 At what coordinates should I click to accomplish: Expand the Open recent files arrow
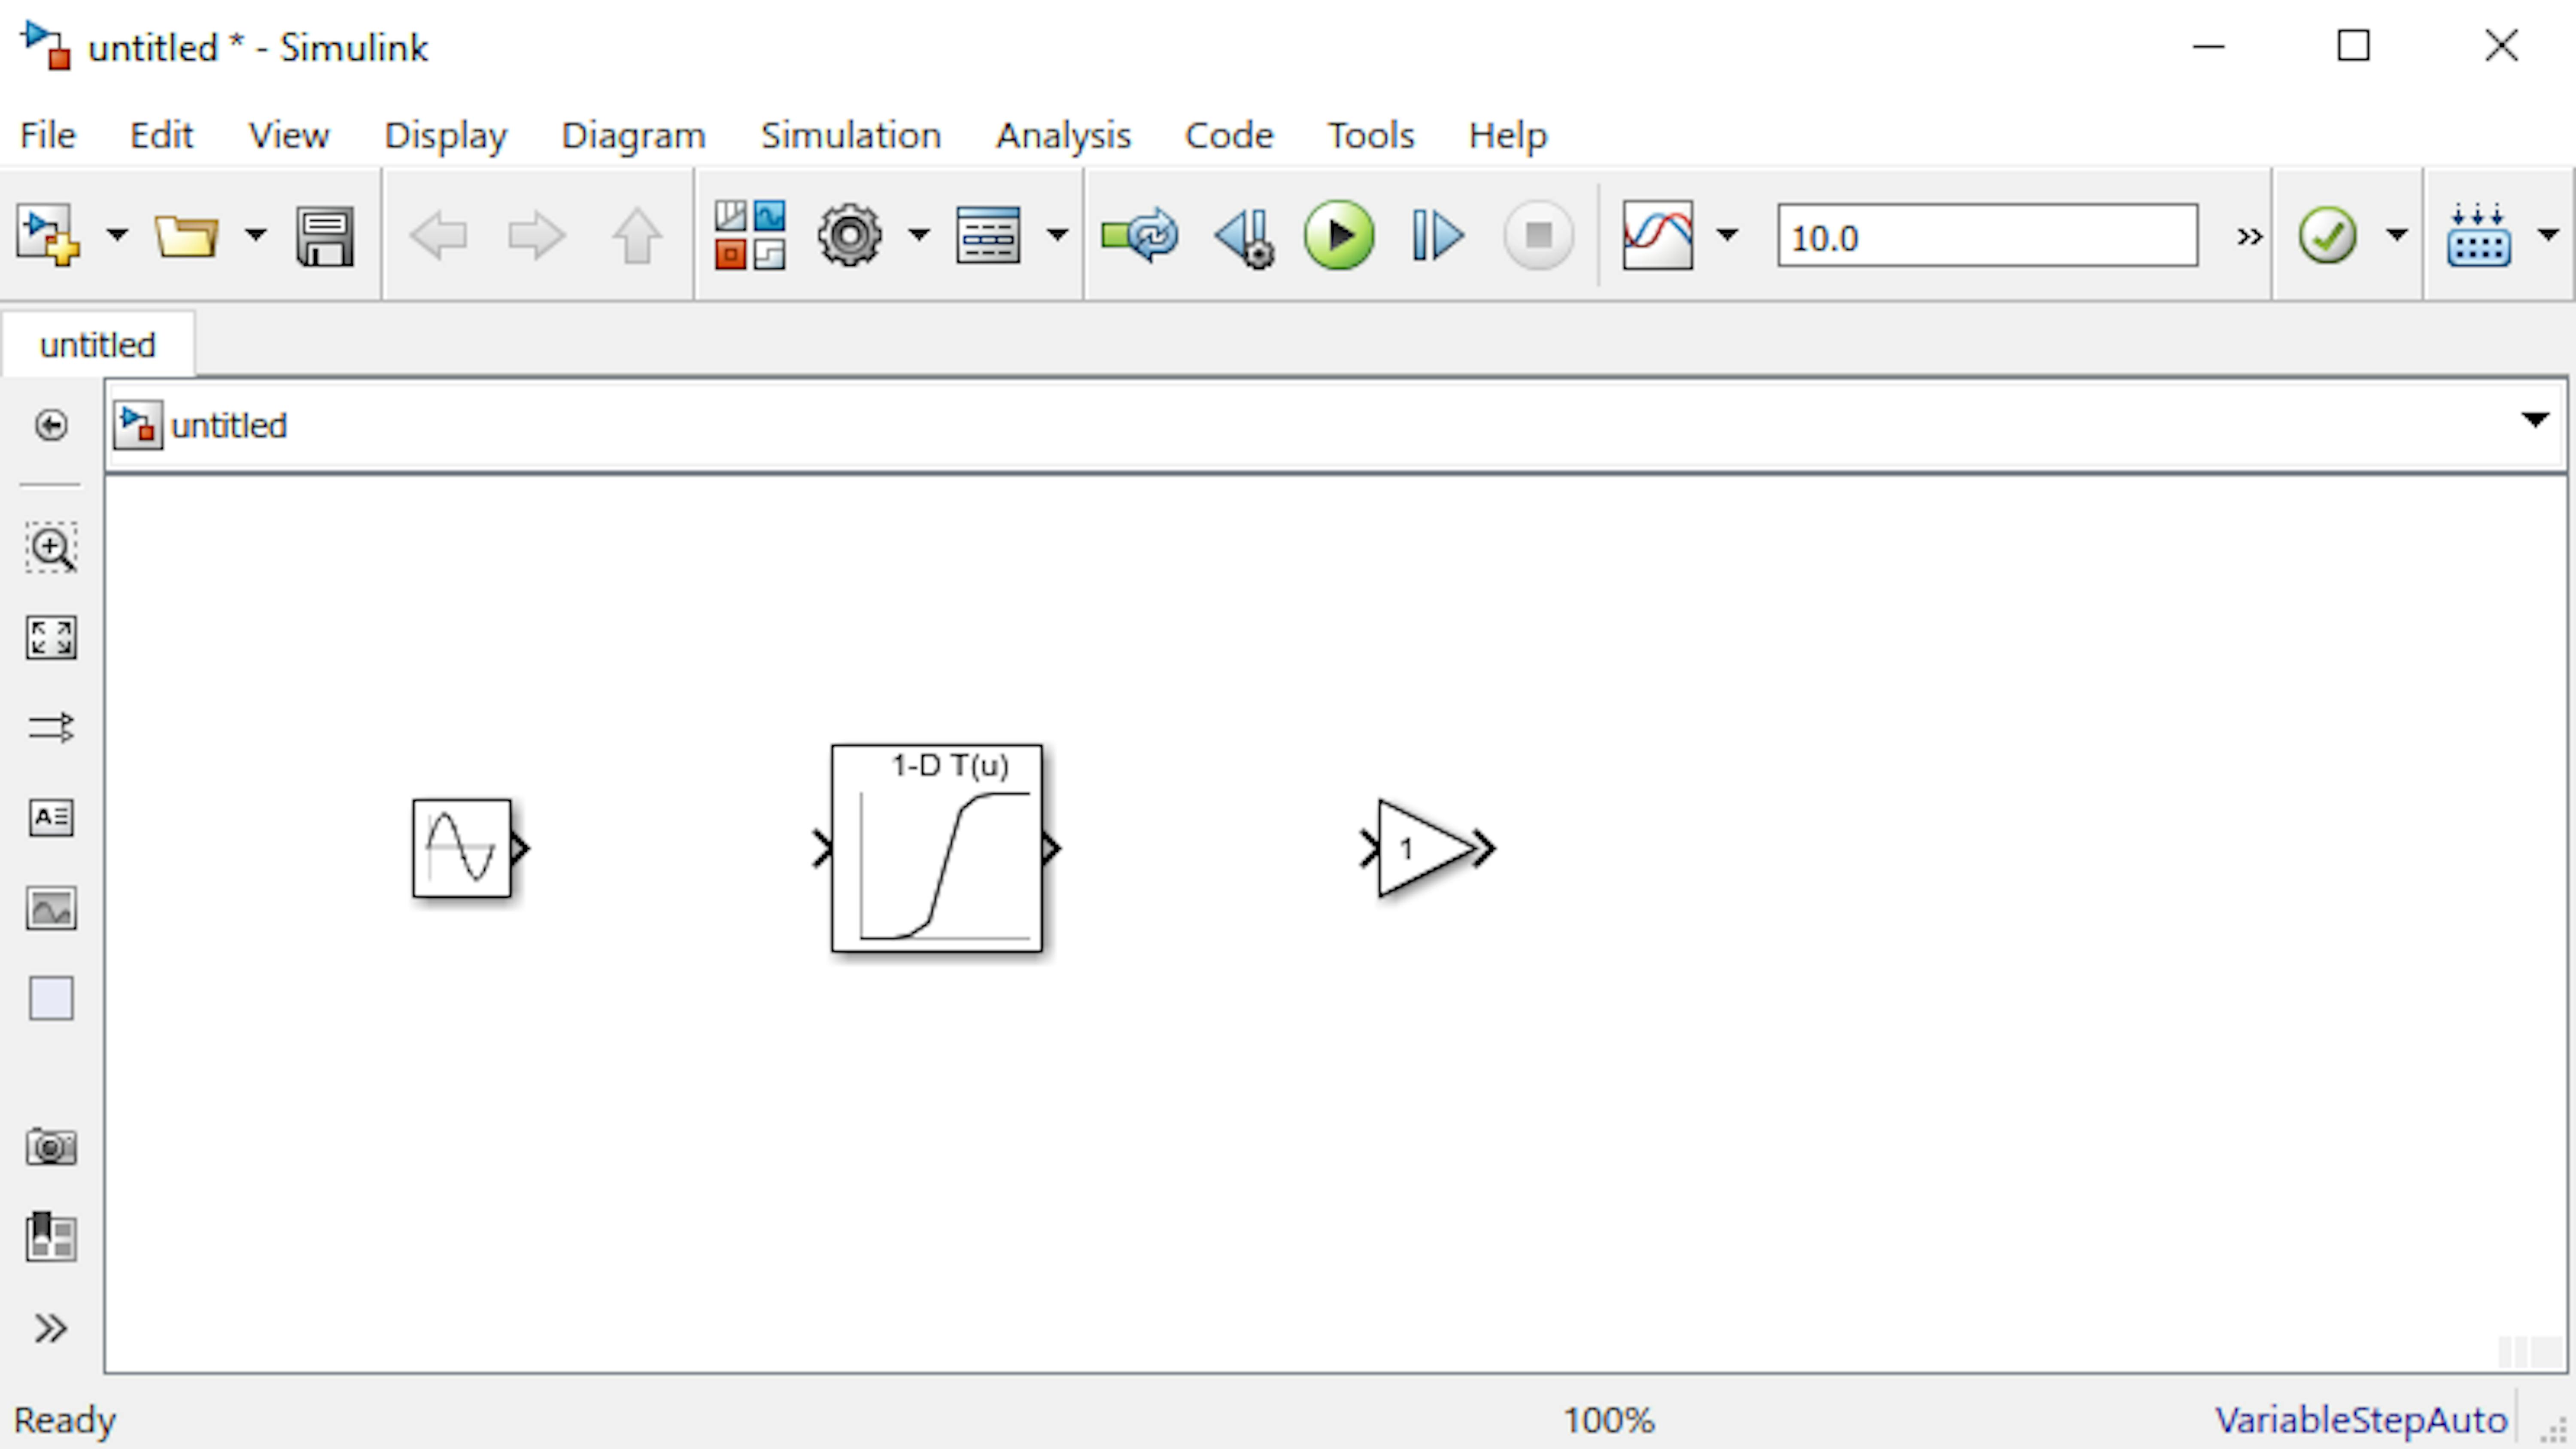tap(256, 236)
